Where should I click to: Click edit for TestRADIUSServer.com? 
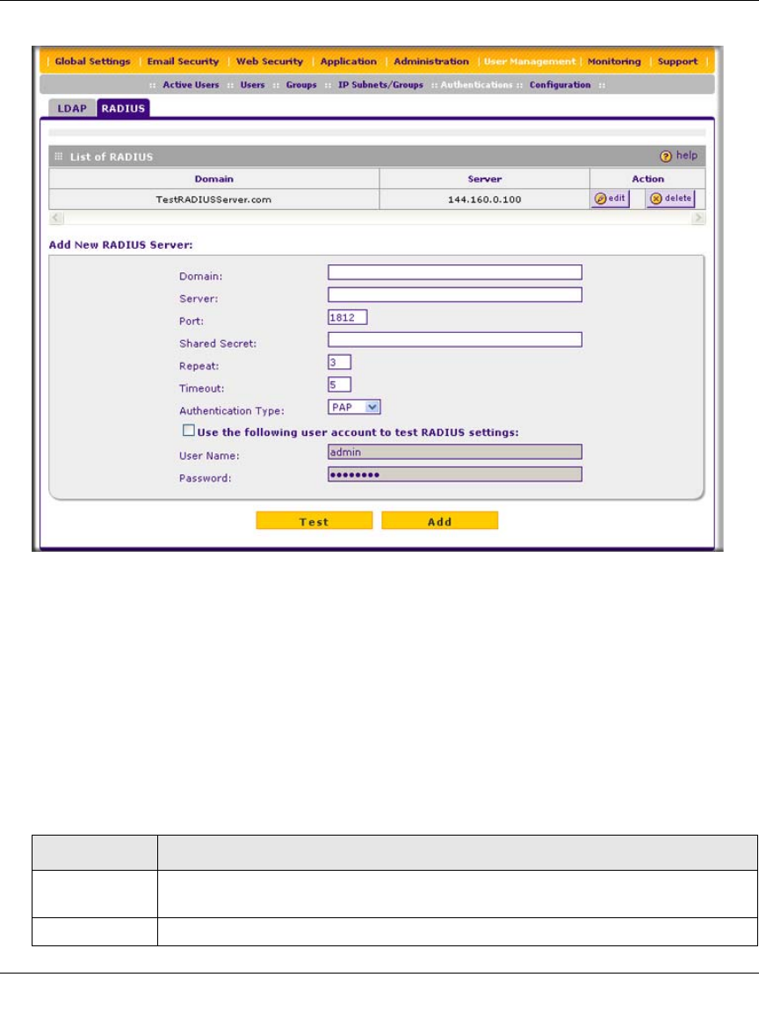click(611, 199)
